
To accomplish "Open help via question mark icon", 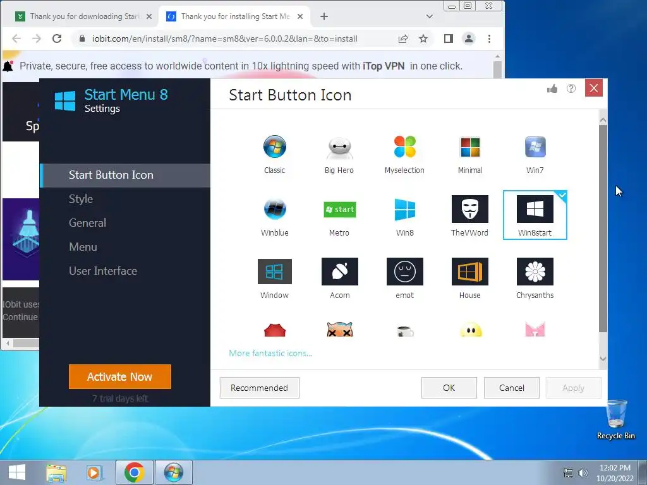I will click(571, 88).
